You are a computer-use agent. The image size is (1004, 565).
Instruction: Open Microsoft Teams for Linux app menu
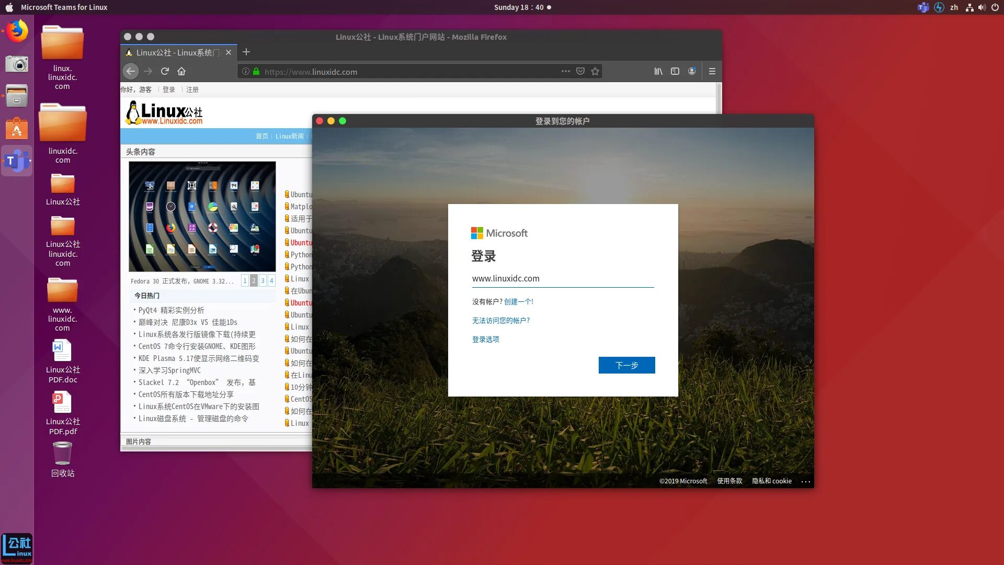click(64, 7)
